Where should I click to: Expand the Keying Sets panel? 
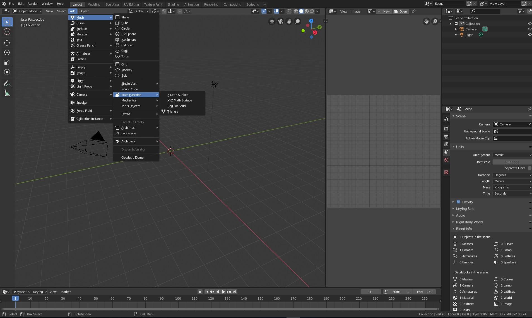465,209
